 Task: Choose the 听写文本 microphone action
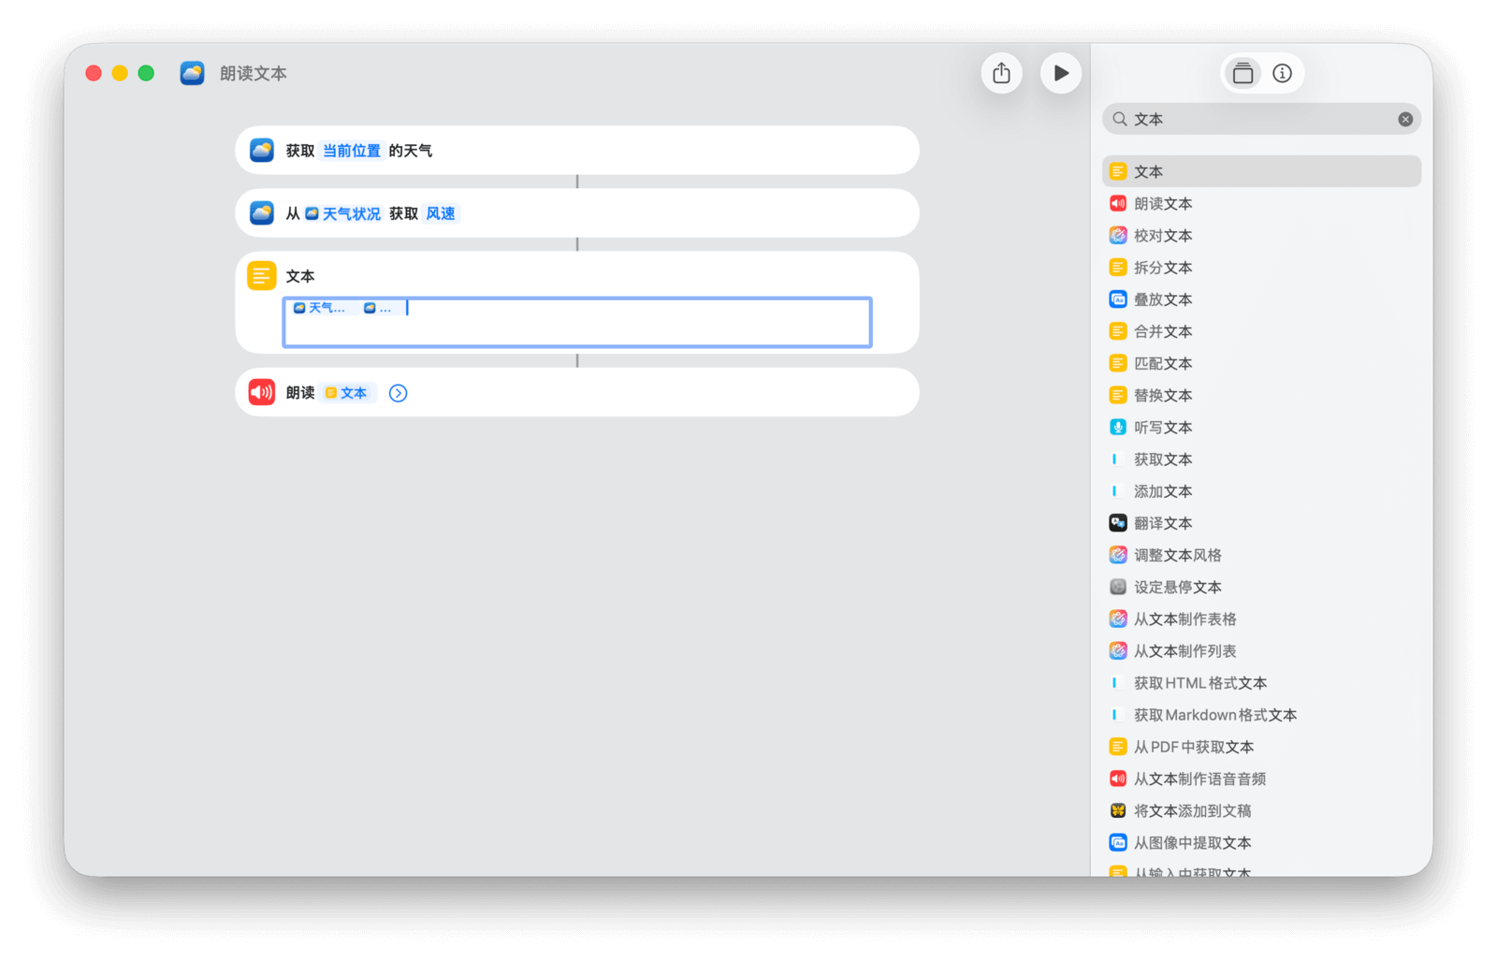1163,428
